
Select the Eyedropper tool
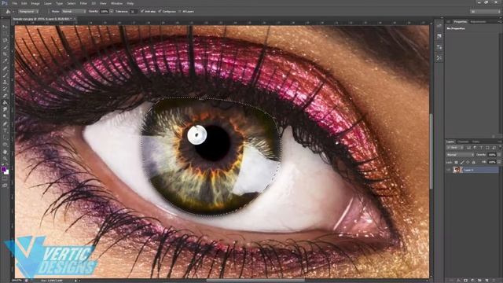5,61
